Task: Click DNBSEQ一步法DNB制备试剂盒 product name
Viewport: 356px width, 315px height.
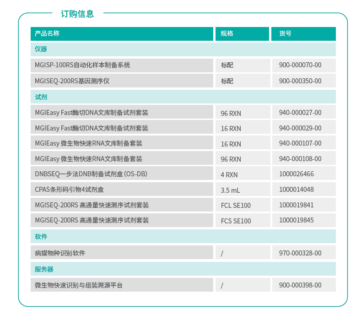Action: pyautogui.click(x=91, y=174)
